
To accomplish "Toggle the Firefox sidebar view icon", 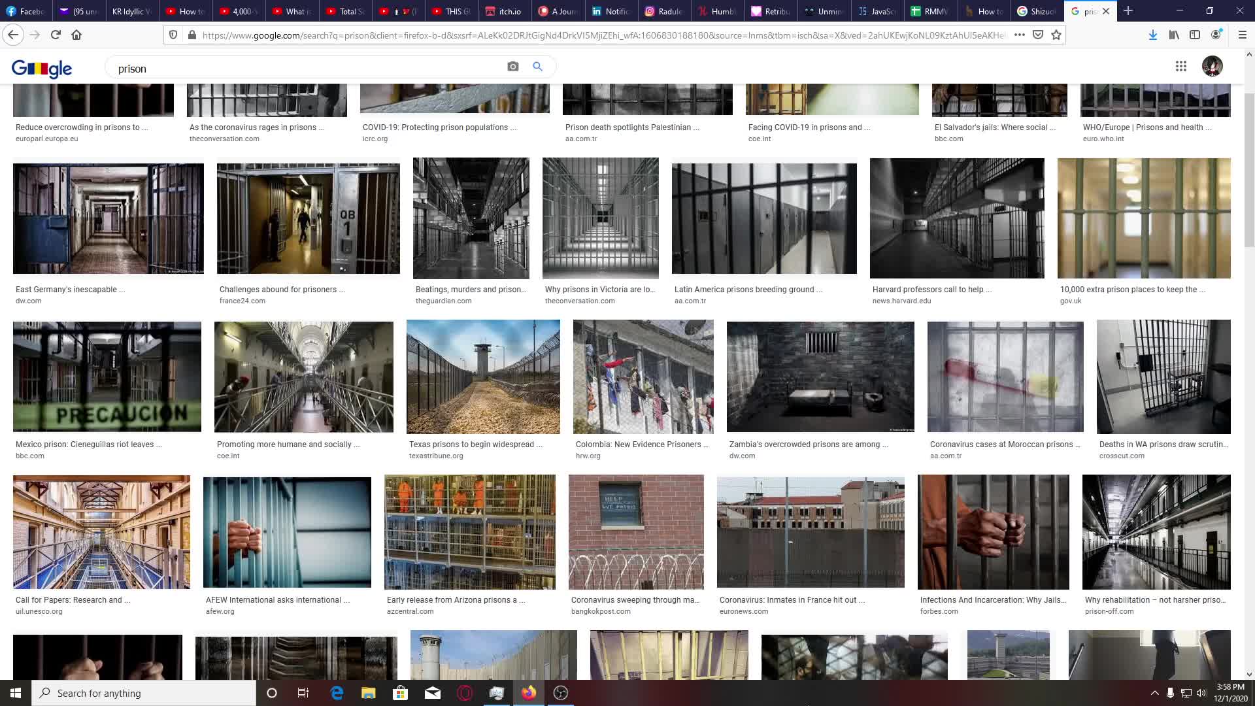I will pyautogui.click(x=1195, y=35).
